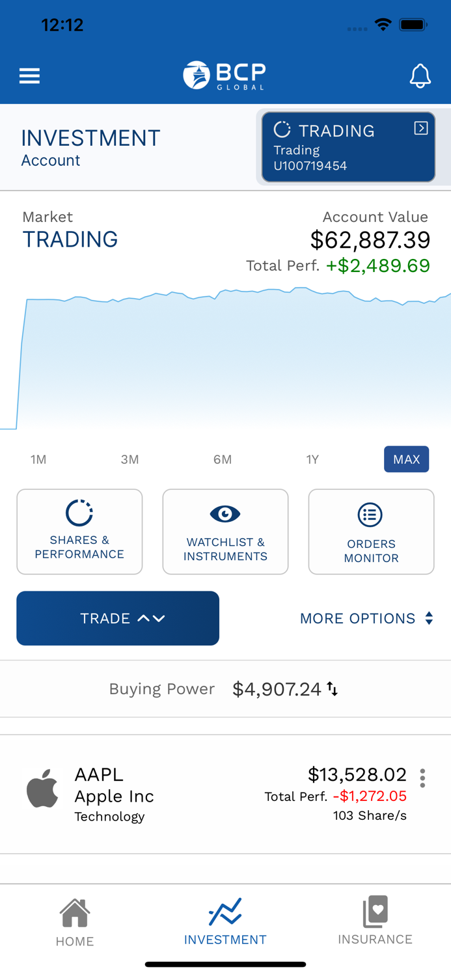Select the 1M chart range
Image resolution: width=451 pixels, height=976 pixels.
(38, 459)
